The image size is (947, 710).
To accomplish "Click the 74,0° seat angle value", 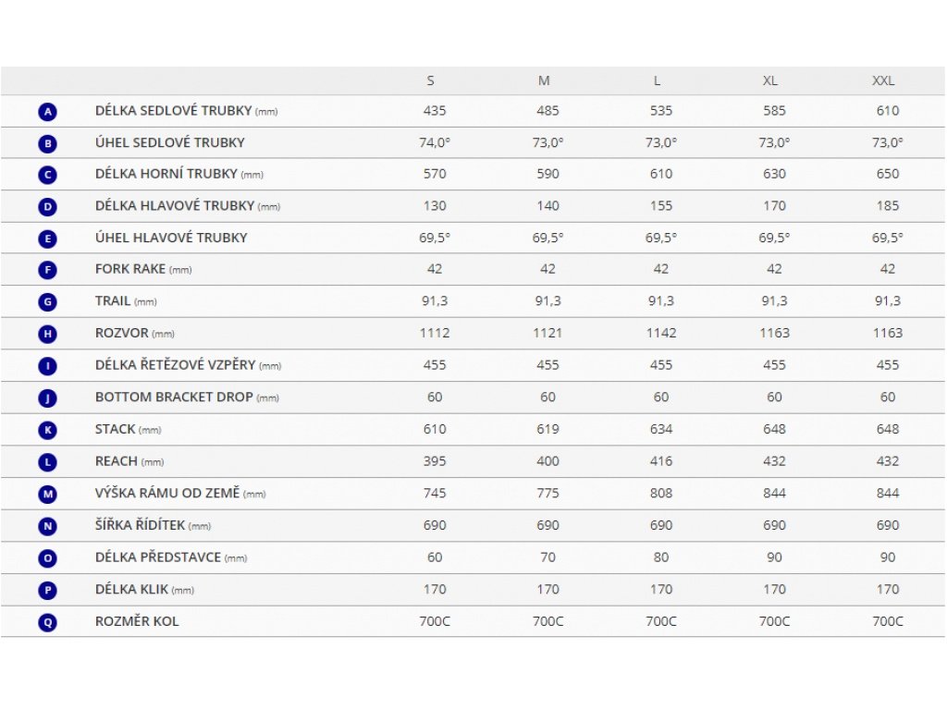I will tap(435, 142).
